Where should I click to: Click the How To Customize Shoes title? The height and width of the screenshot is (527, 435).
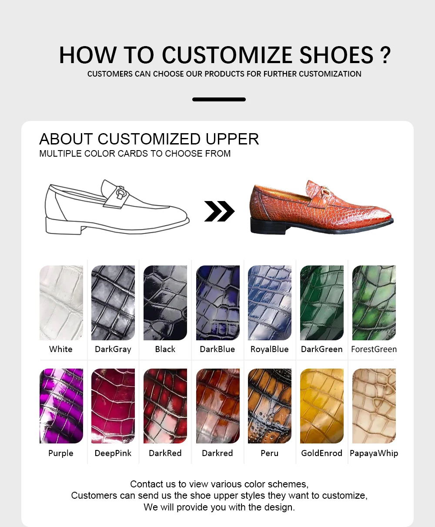click(225, 55)
